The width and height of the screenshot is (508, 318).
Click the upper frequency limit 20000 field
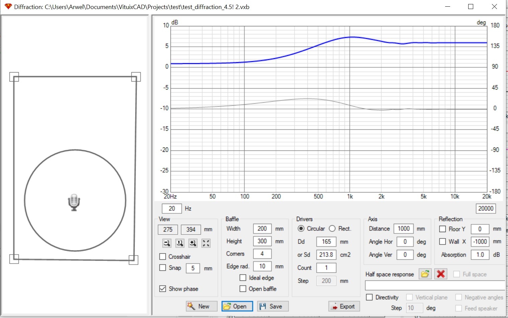486,209
